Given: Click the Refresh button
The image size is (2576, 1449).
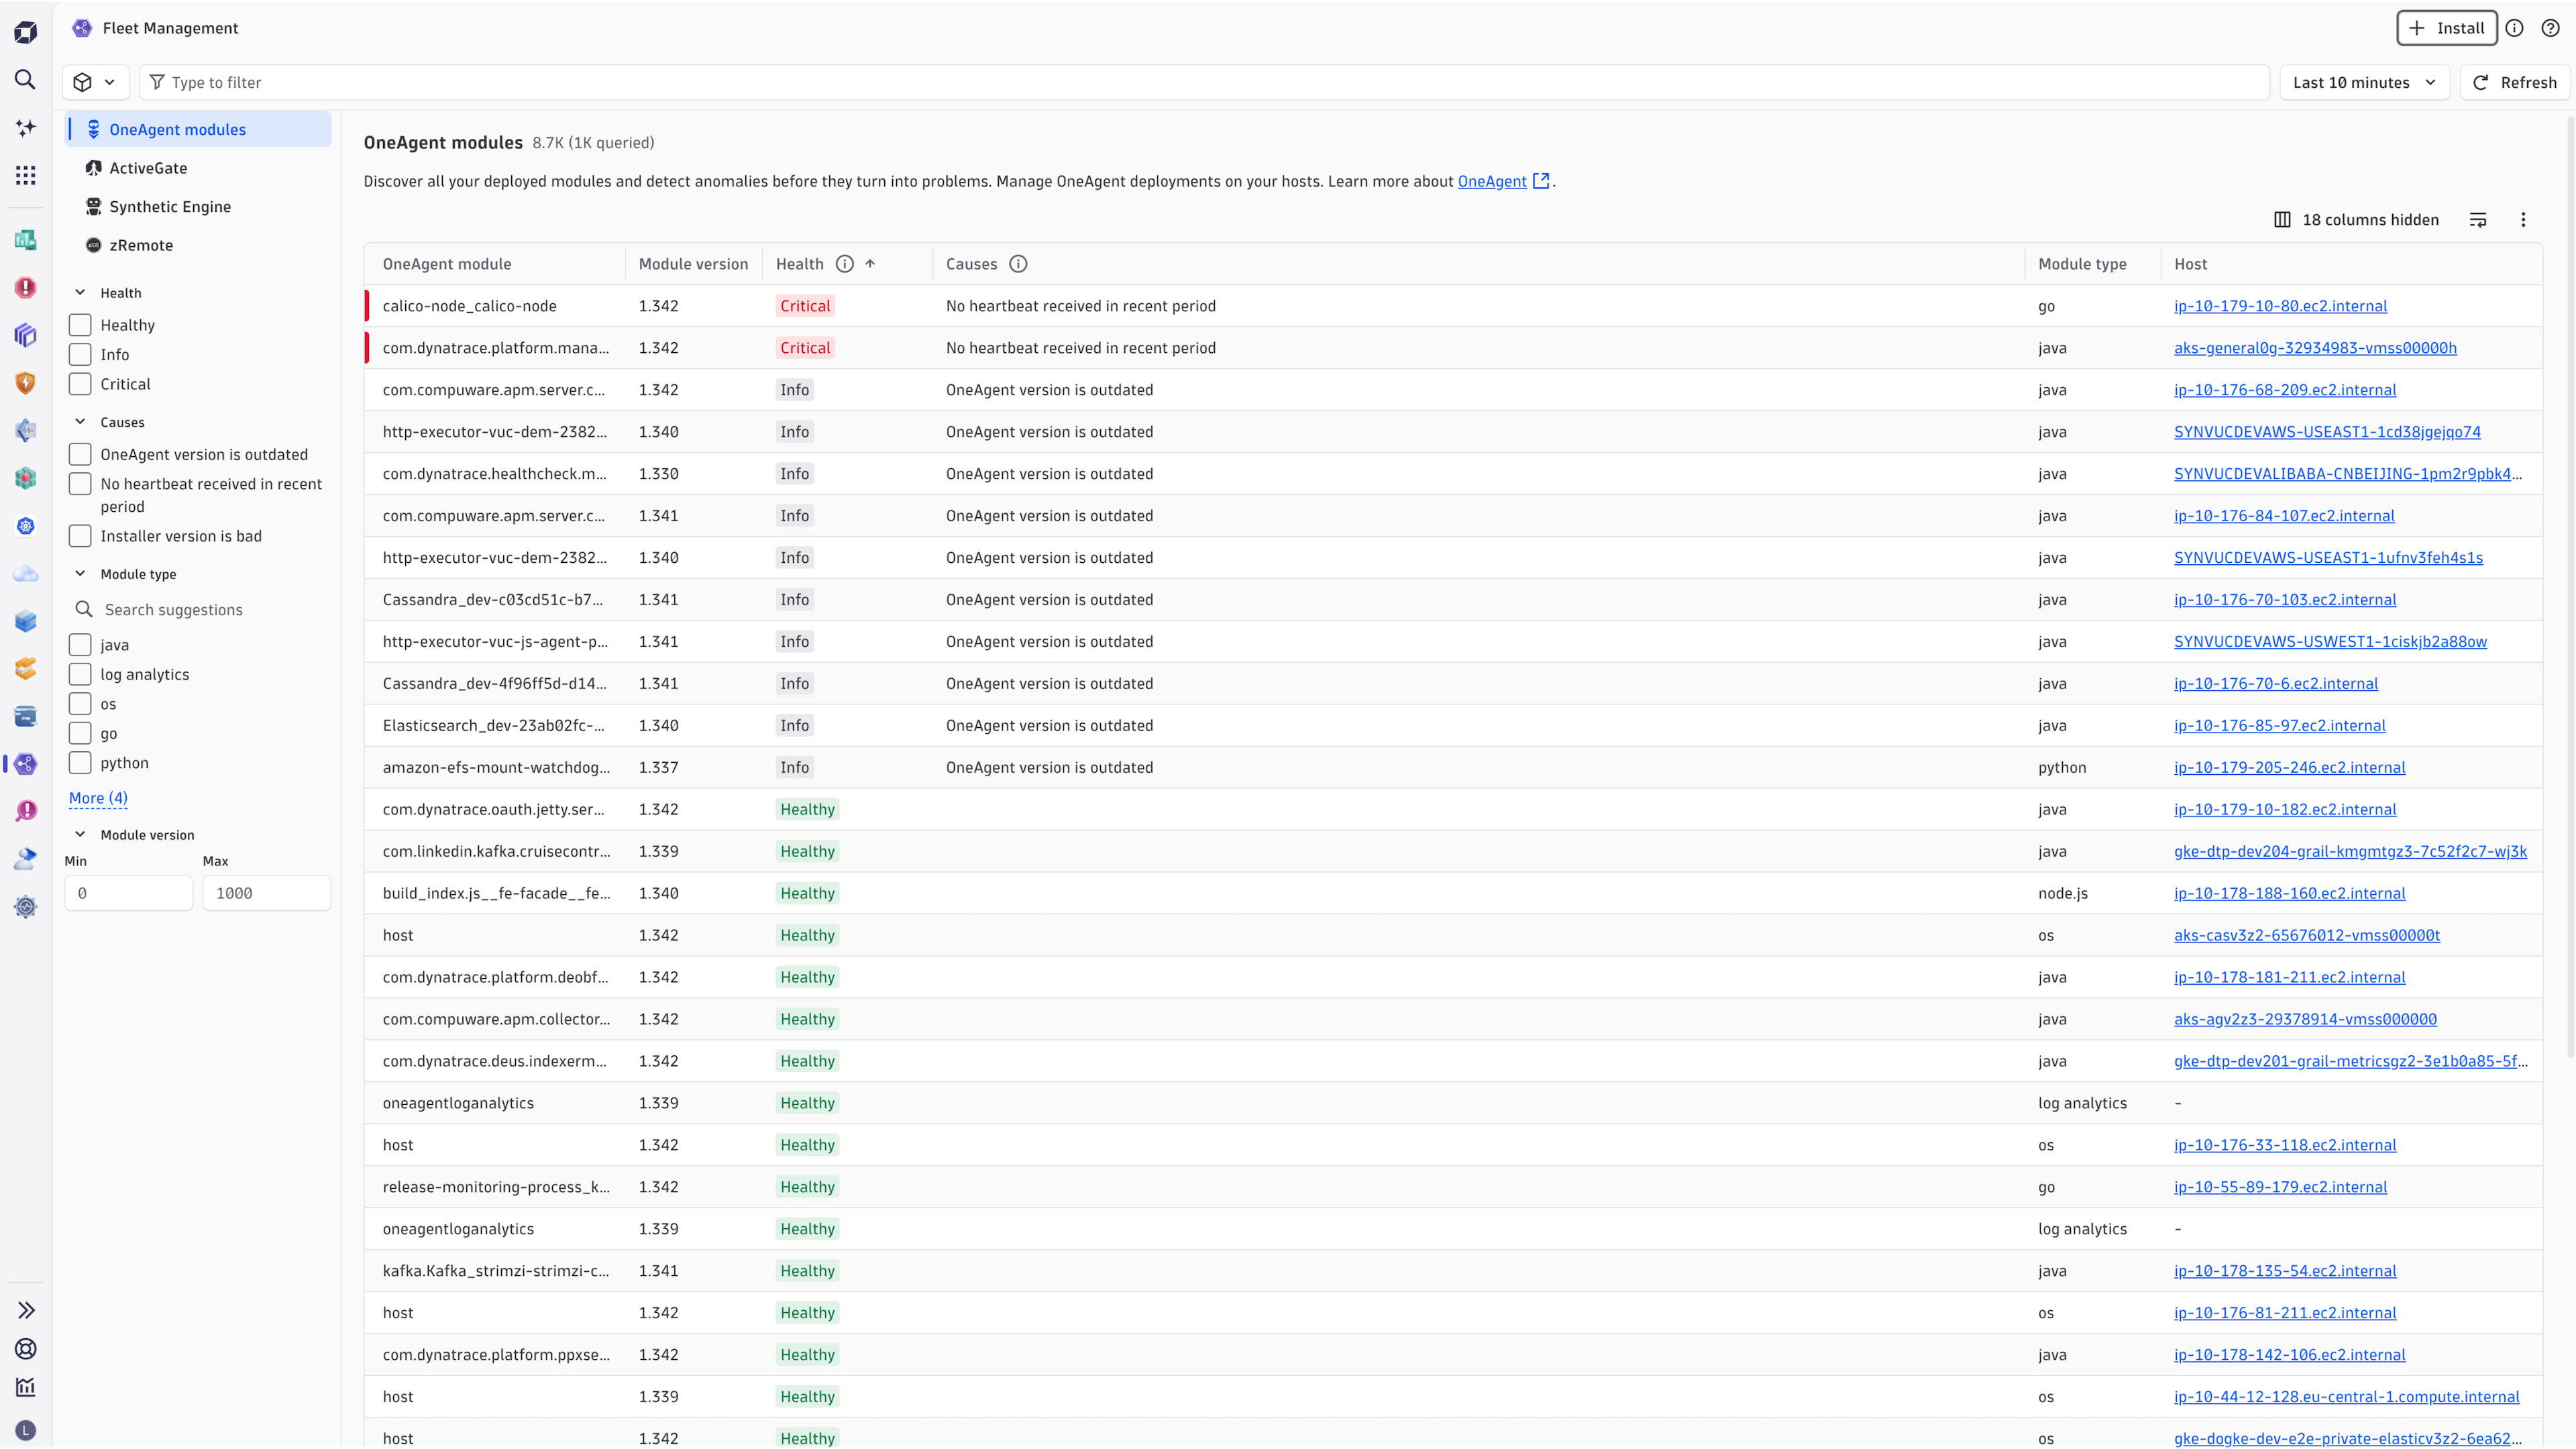Looking at the screenshot, I should 2514,82.
